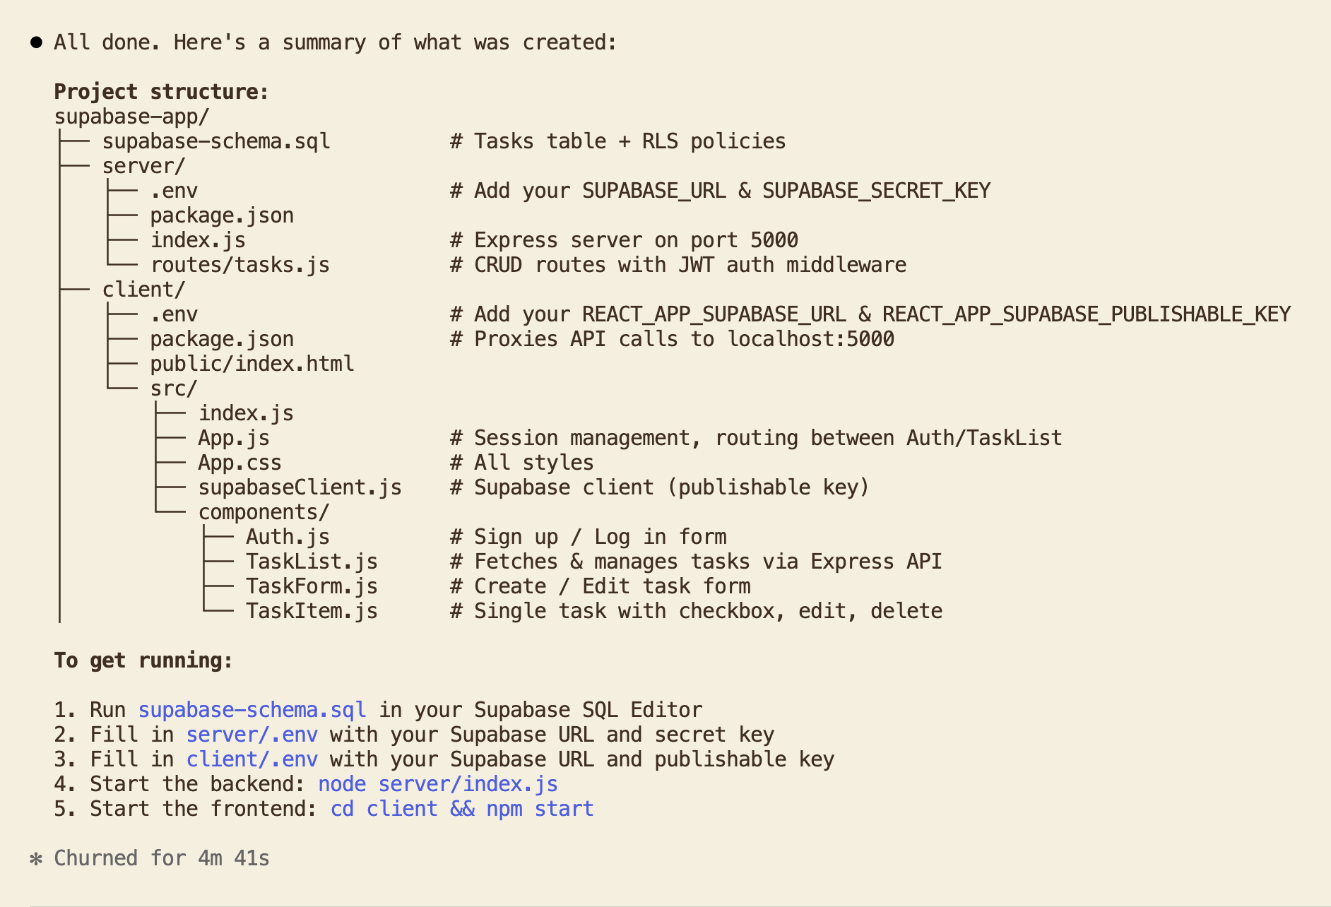Click the "cd client && npm start" command

point(461,809)
